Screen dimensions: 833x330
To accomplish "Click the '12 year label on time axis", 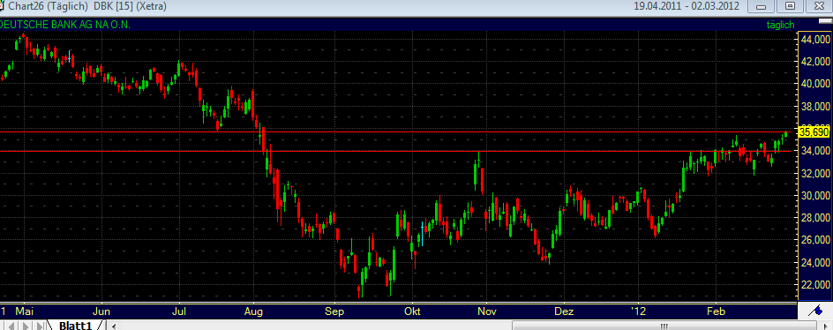I will pos(638,311).
